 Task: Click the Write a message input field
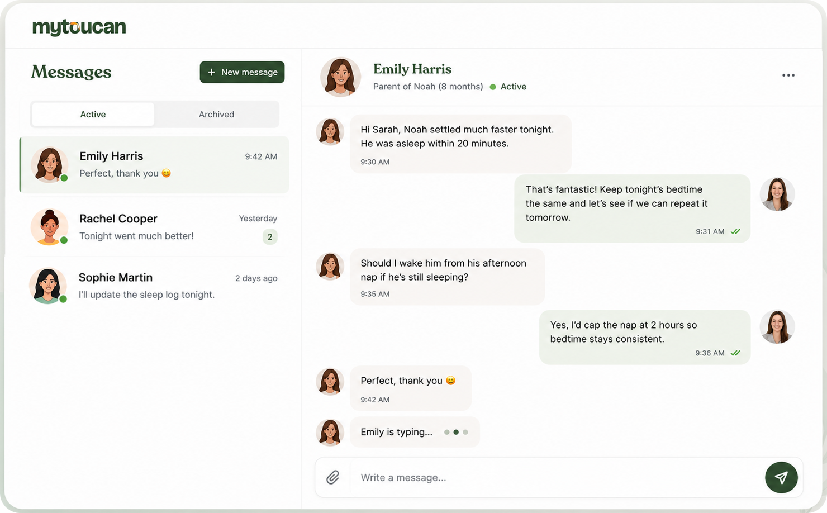557,477
